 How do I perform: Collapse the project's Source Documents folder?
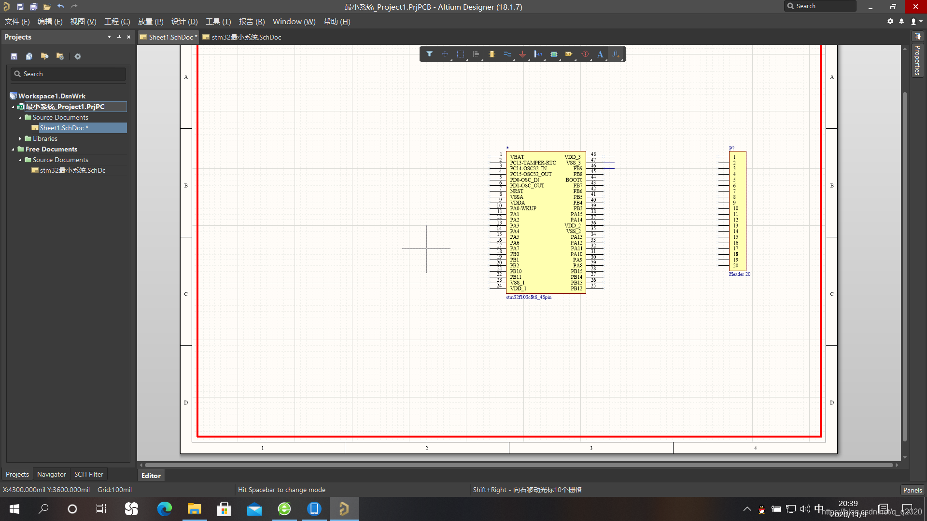[x=20, y=117]
